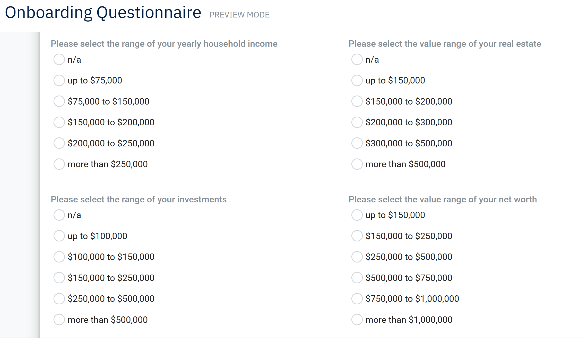Choose investments up to $100,000

59,236
